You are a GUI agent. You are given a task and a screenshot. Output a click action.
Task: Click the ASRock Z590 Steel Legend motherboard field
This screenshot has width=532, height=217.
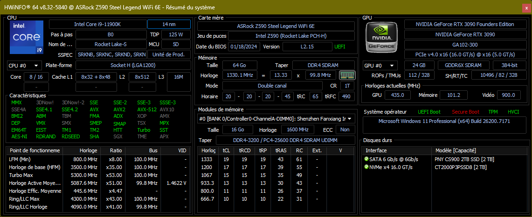tap(276, 26)
